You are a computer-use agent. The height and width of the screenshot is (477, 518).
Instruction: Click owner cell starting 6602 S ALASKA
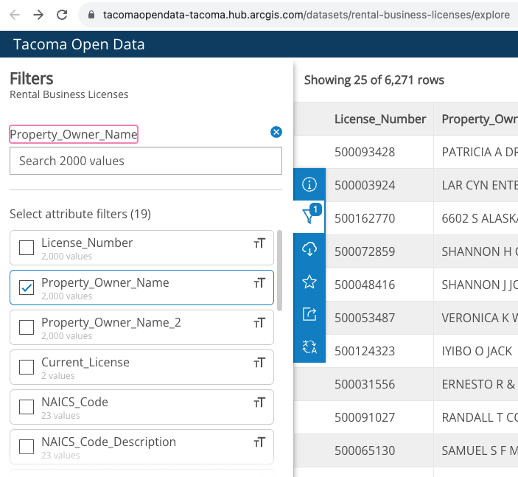point(480,218)
